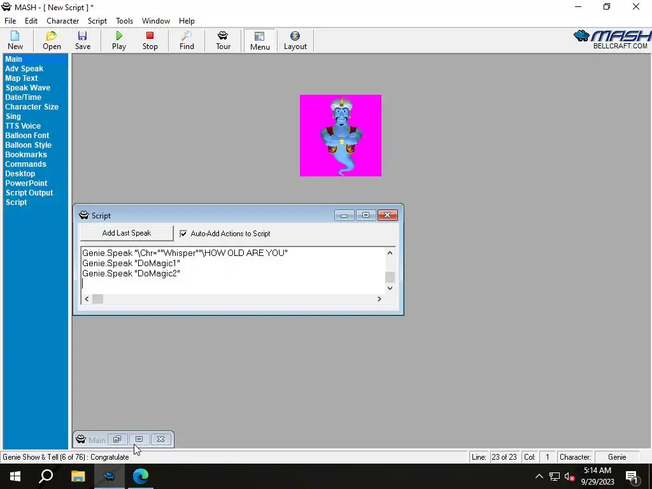Image resolution: width=652 pixels, height=489 pixels.
Task: Select Script entry in the sidebar
Action: click(16, 202)
